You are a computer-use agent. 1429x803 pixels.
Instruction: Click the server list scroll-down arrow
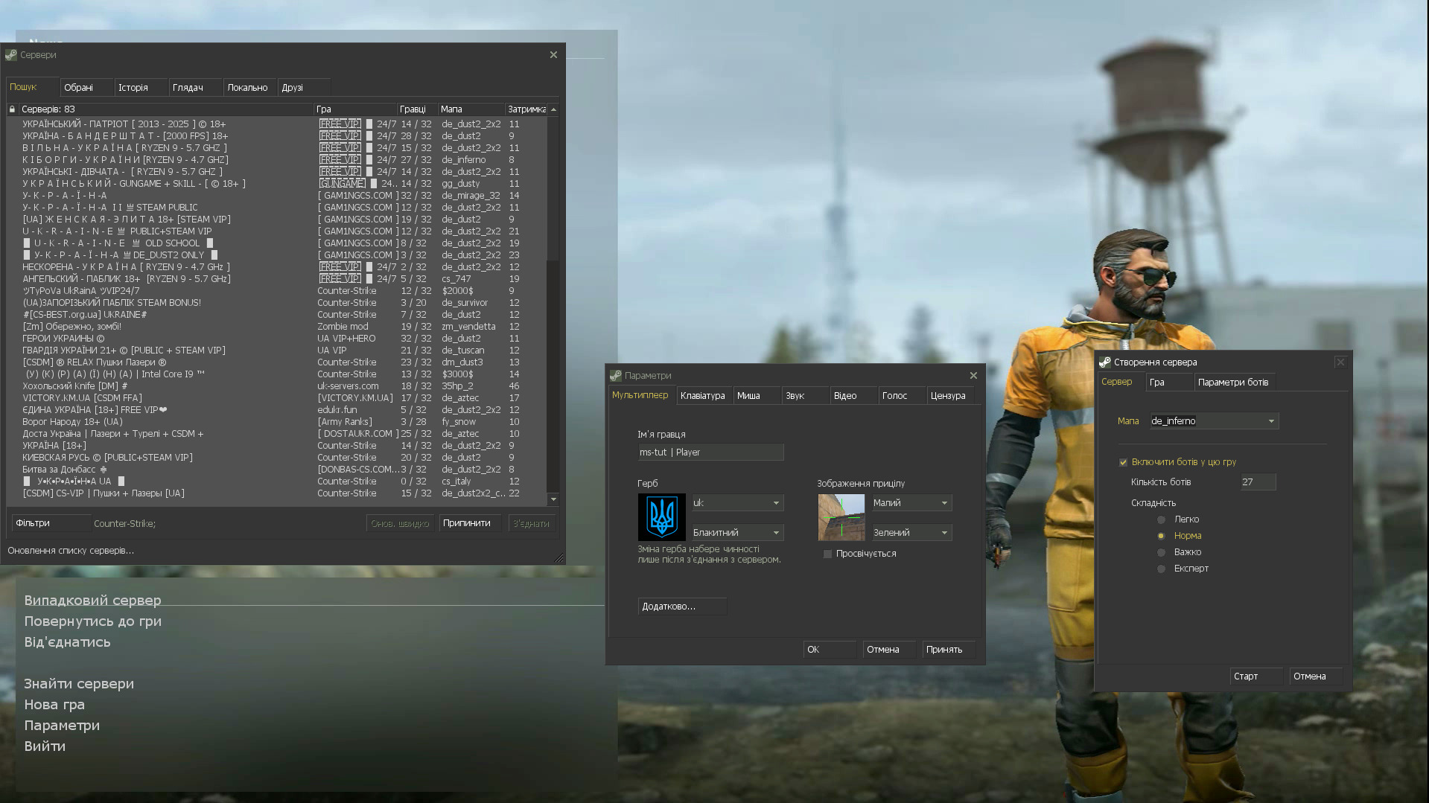pyautogui.click(x=553, y=499)
